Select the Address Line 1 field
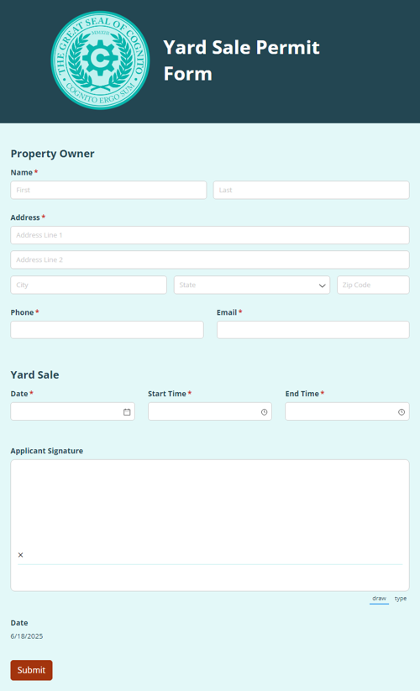This screenshot has height=691, width=420. point(210,235)
